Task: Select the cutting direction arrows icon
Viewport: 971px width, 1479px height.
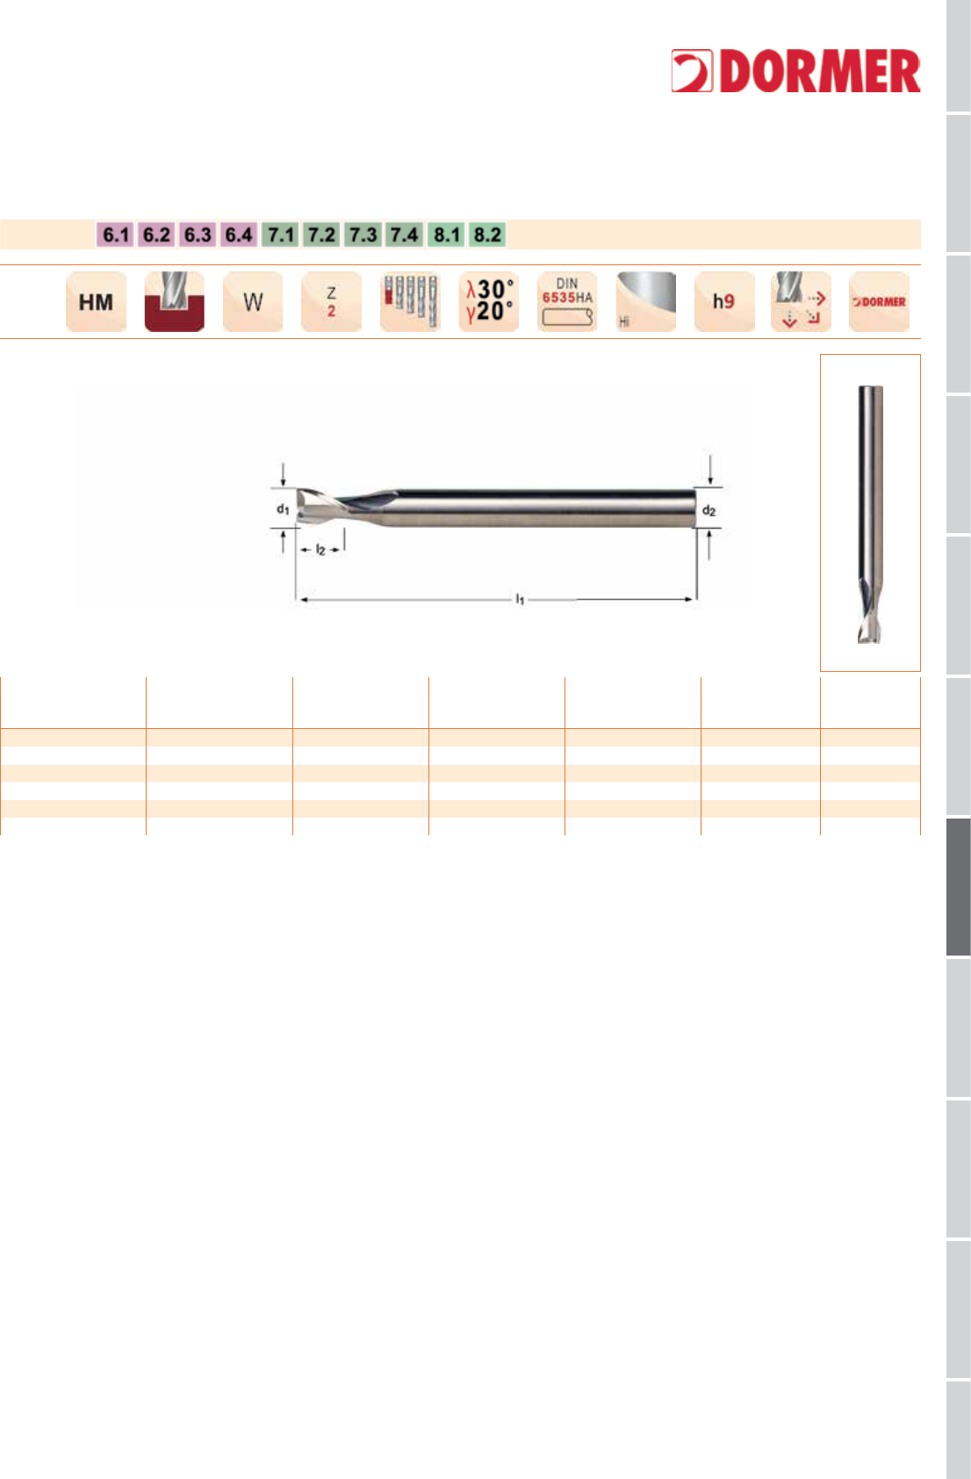Action: coord(802,302)
